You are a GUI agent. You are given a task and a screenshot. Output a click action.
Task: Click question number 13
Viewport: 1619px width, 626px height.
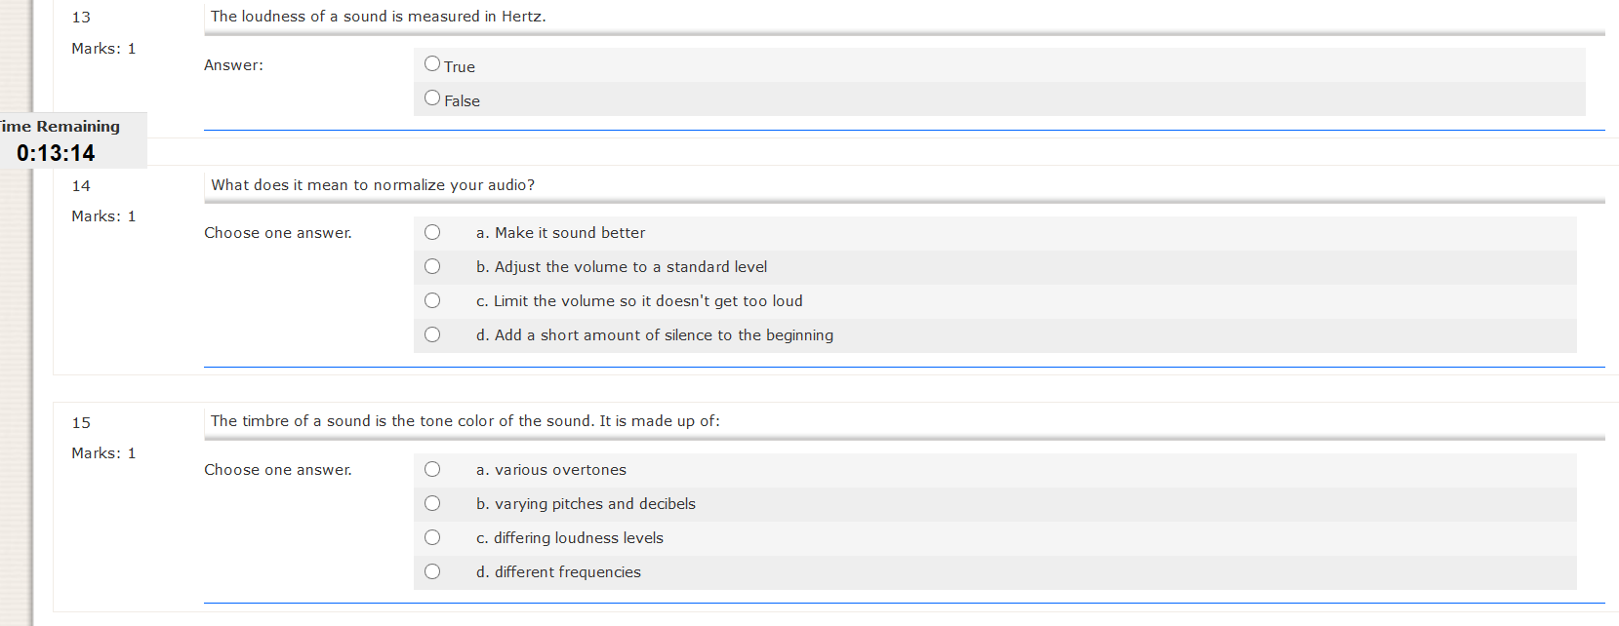click(x=81, y=18)
